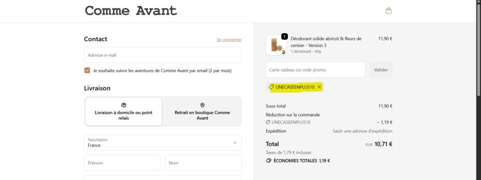This screenshot has width=481, height=180.
Task: Remove the UNECASEENPLUS10 promo code
Action: (319, 87)
